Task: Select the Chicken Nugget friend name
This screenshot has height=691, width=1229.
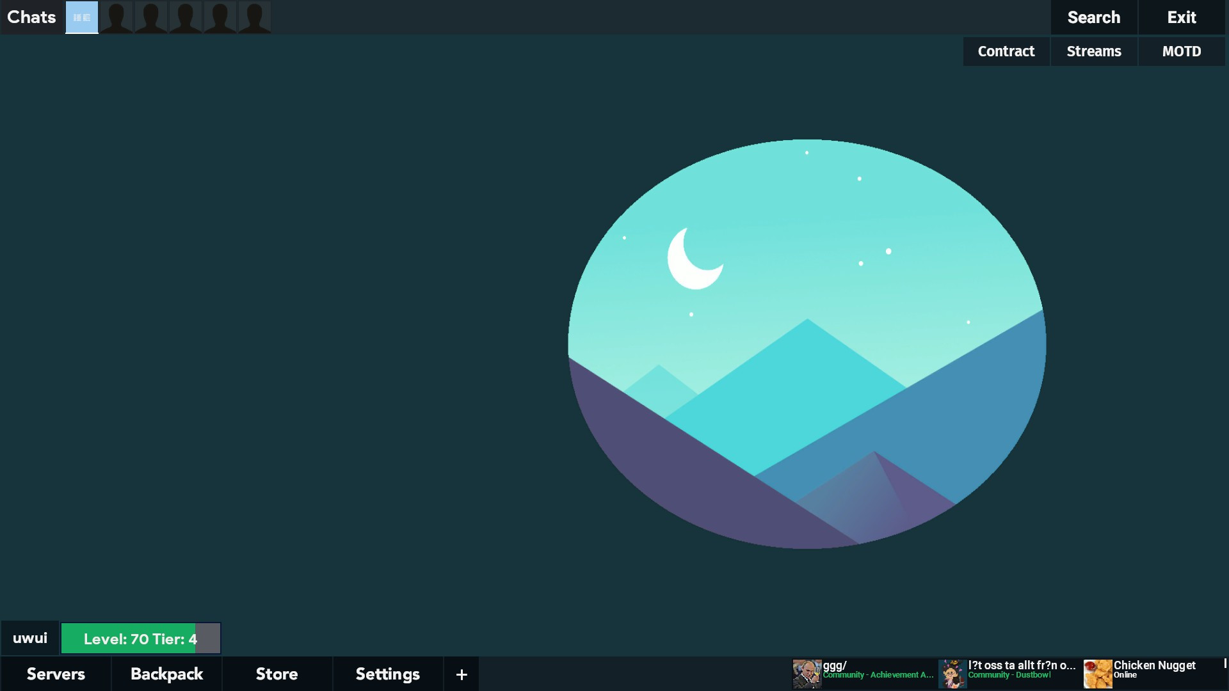Action: click(x=1155, y=665)
